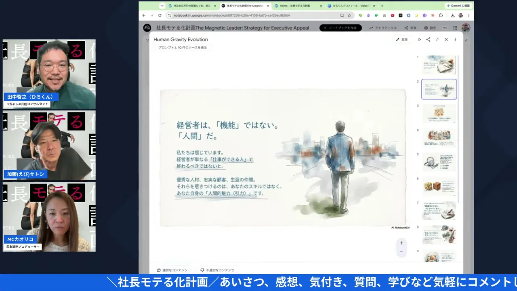Select slide thumbnail 8
This screenshot has height=291, width=517.
coord(439,234)
